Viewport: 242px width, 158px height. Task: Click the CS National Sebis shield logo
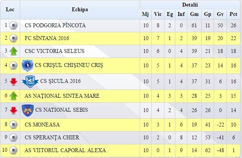28,110
